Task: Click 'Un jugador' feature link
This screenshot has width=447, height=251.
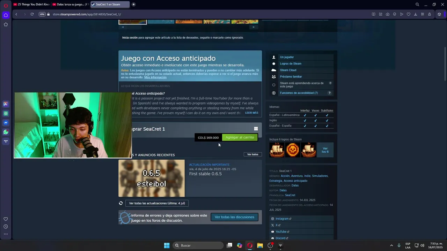Action: 287,57
